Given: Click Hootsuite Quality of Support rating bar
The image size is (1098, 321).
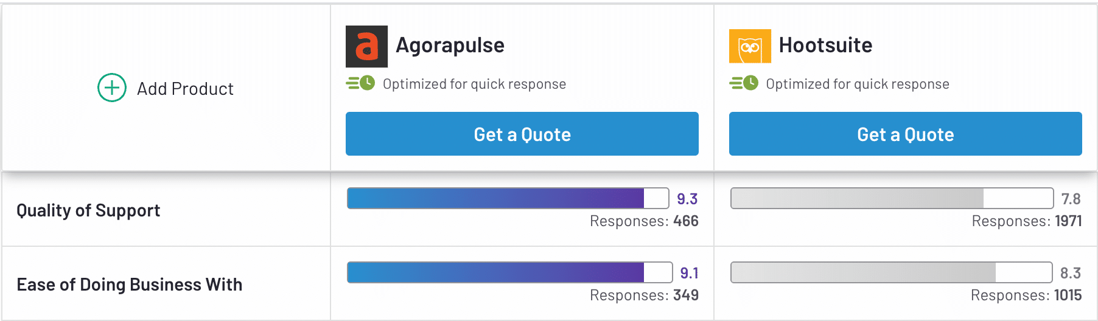Looking at the screenshot, I should [892, 198].
